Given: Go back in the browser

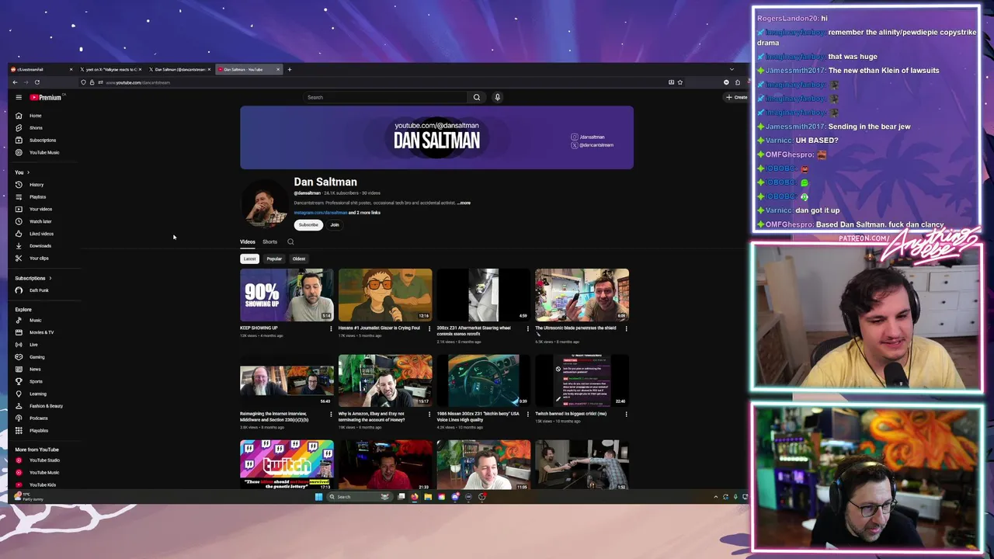Looking at the screenshot, I should (x=15, y=82).
